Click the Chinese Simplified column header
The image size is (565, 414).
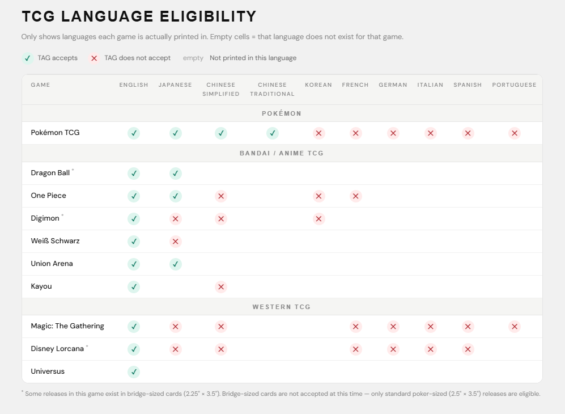(221, 90)
